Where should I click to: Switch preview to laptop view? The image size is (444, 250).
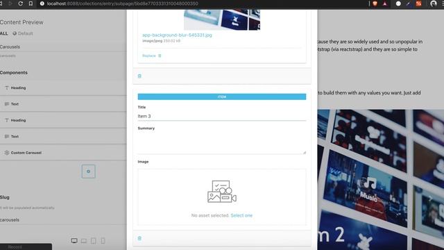(x=84, y=241)
